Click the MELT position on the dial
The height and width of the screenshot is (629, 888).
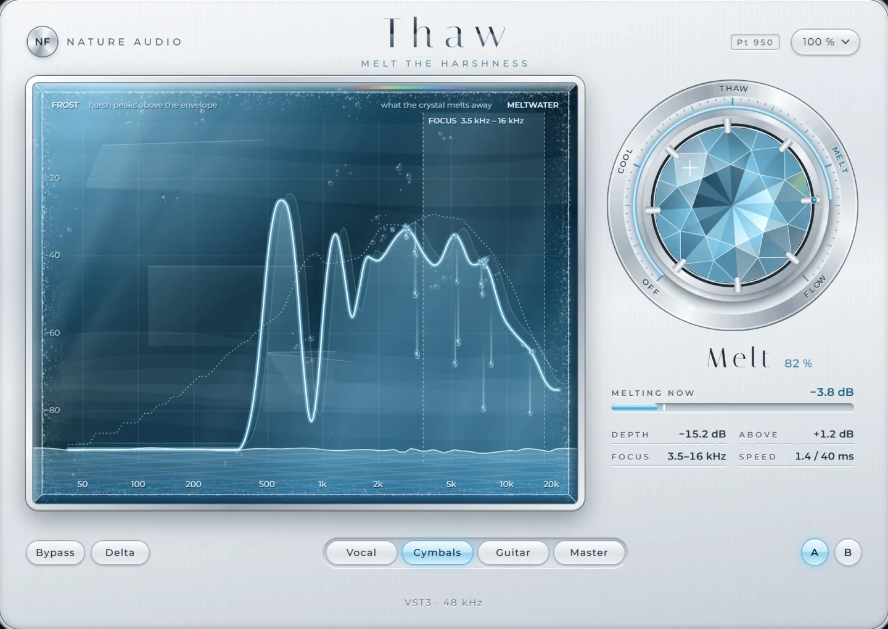click(x=840, y=160)
